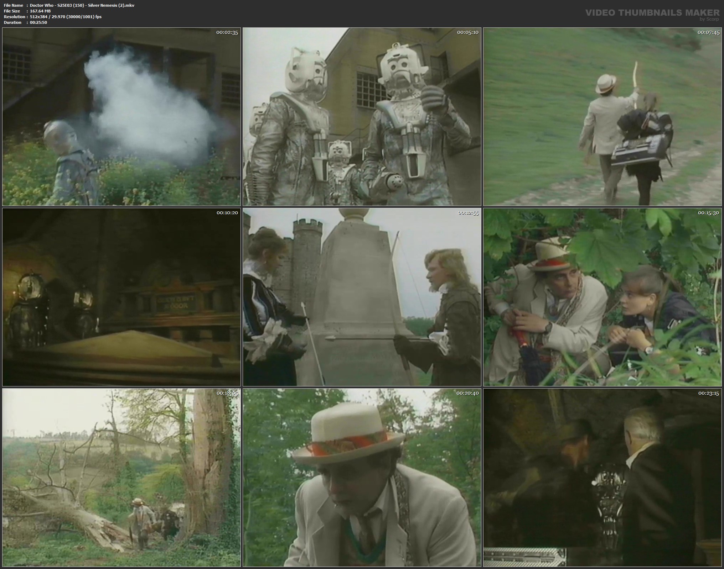
Task: Click the thumbnail at 00:02:35
Action: click(x=121, y=117)
